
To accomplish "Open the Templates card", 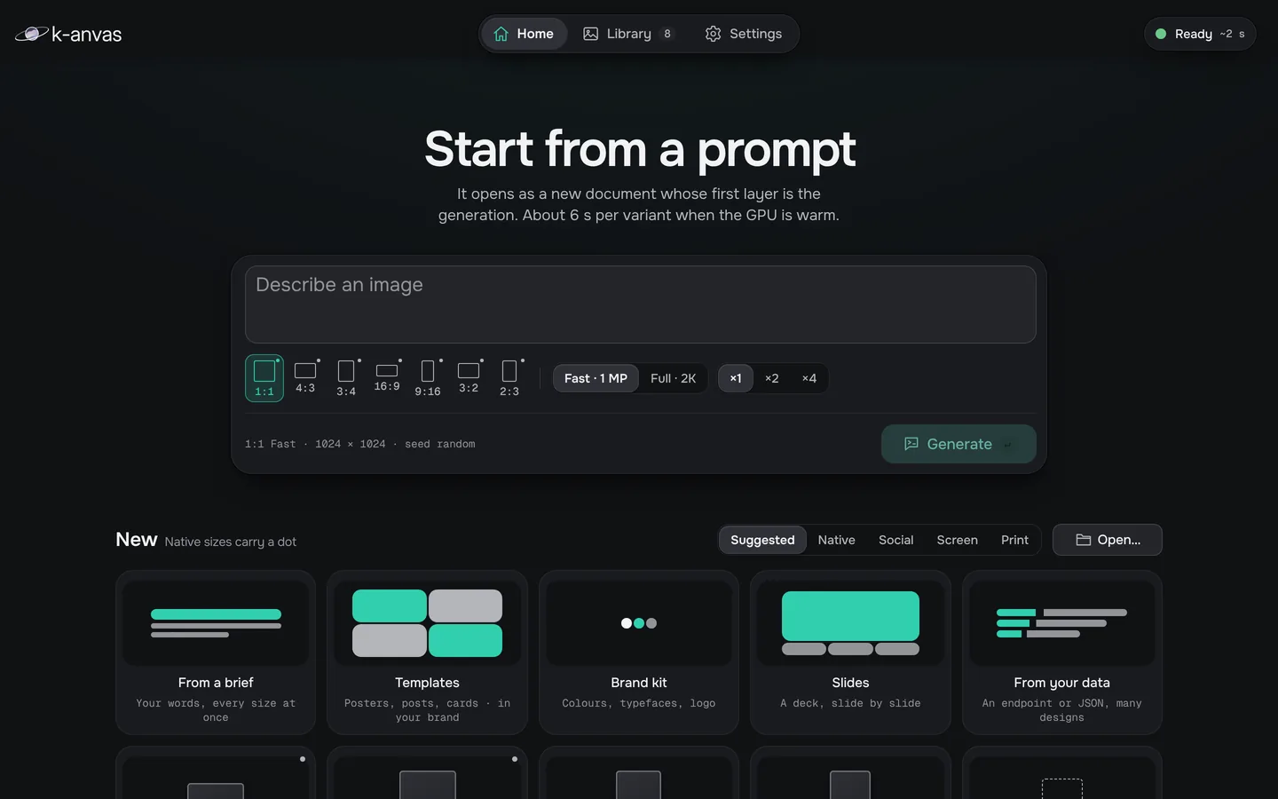I will pyautogui.click(x=427, y=653).
